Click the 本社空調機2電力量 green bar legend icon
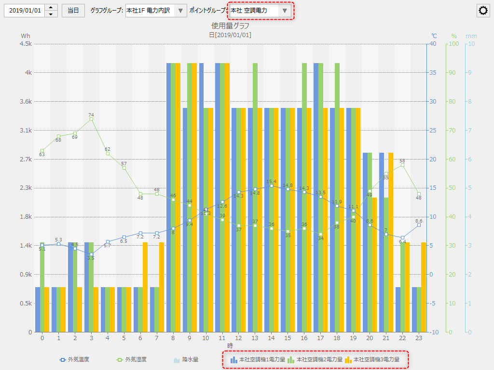 291,359
